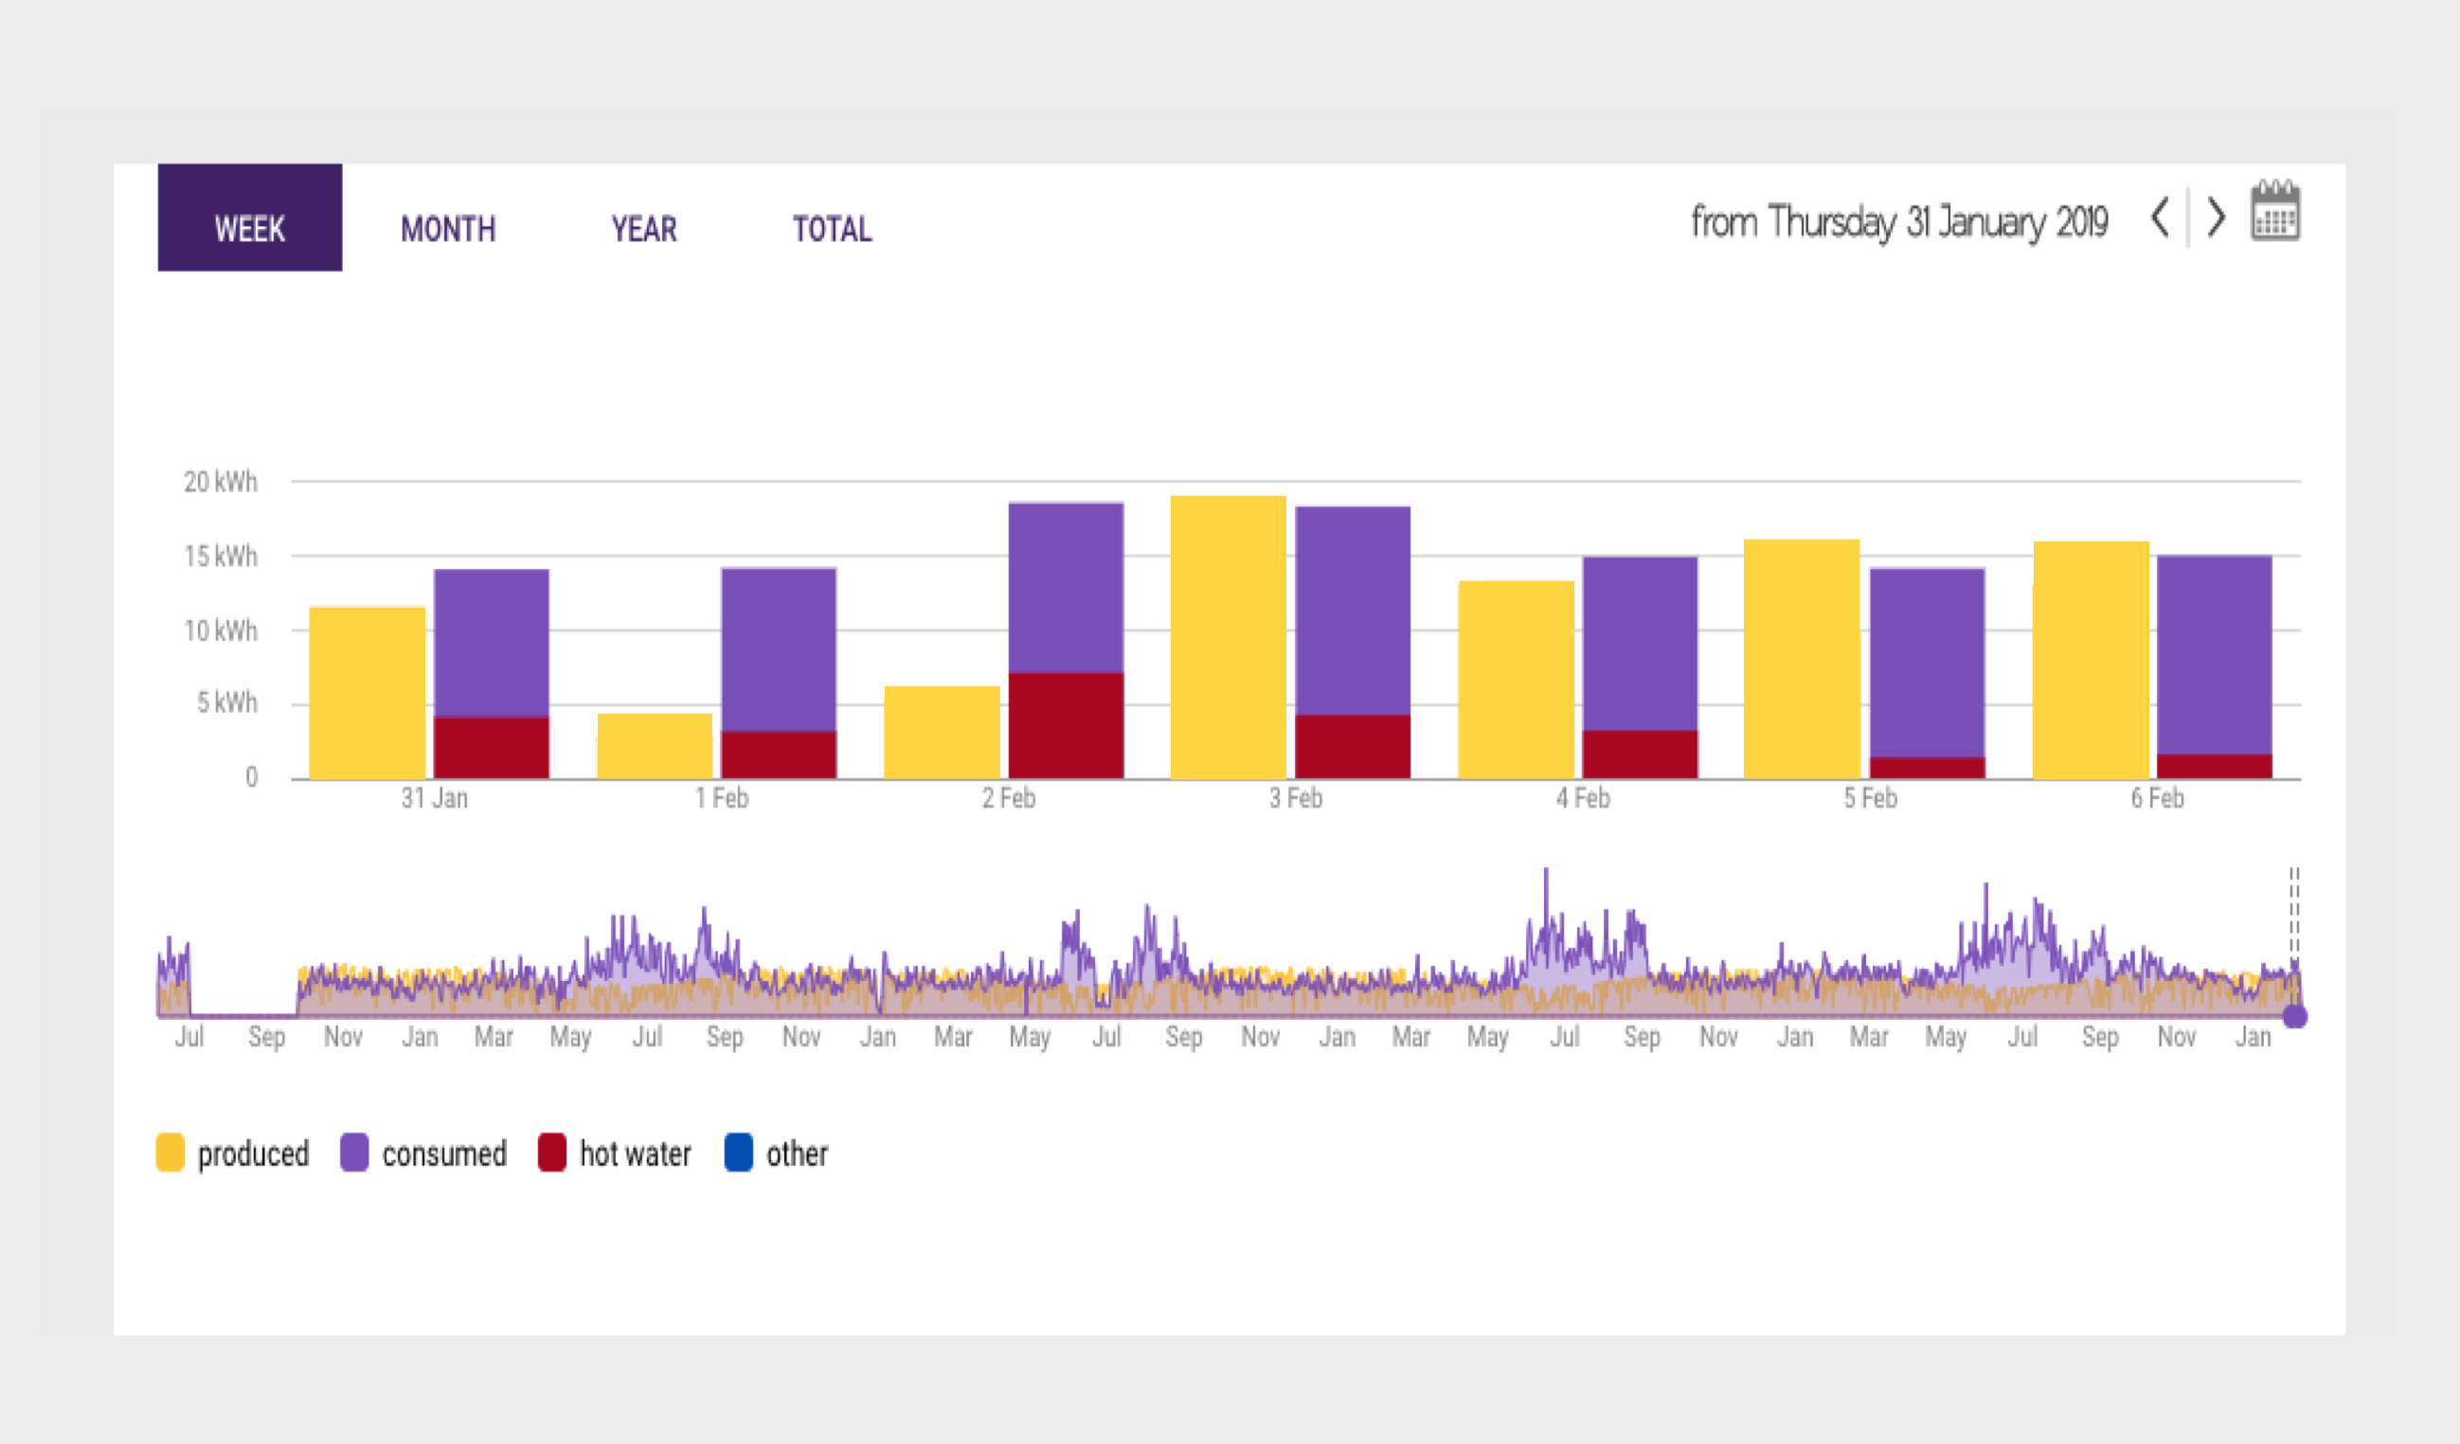
Task: Switch to the MONTH tab
Action: [448, 228]
